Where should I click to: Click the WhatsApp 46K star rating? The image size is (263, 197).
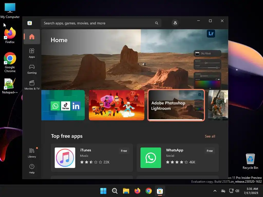coord(181,162)
